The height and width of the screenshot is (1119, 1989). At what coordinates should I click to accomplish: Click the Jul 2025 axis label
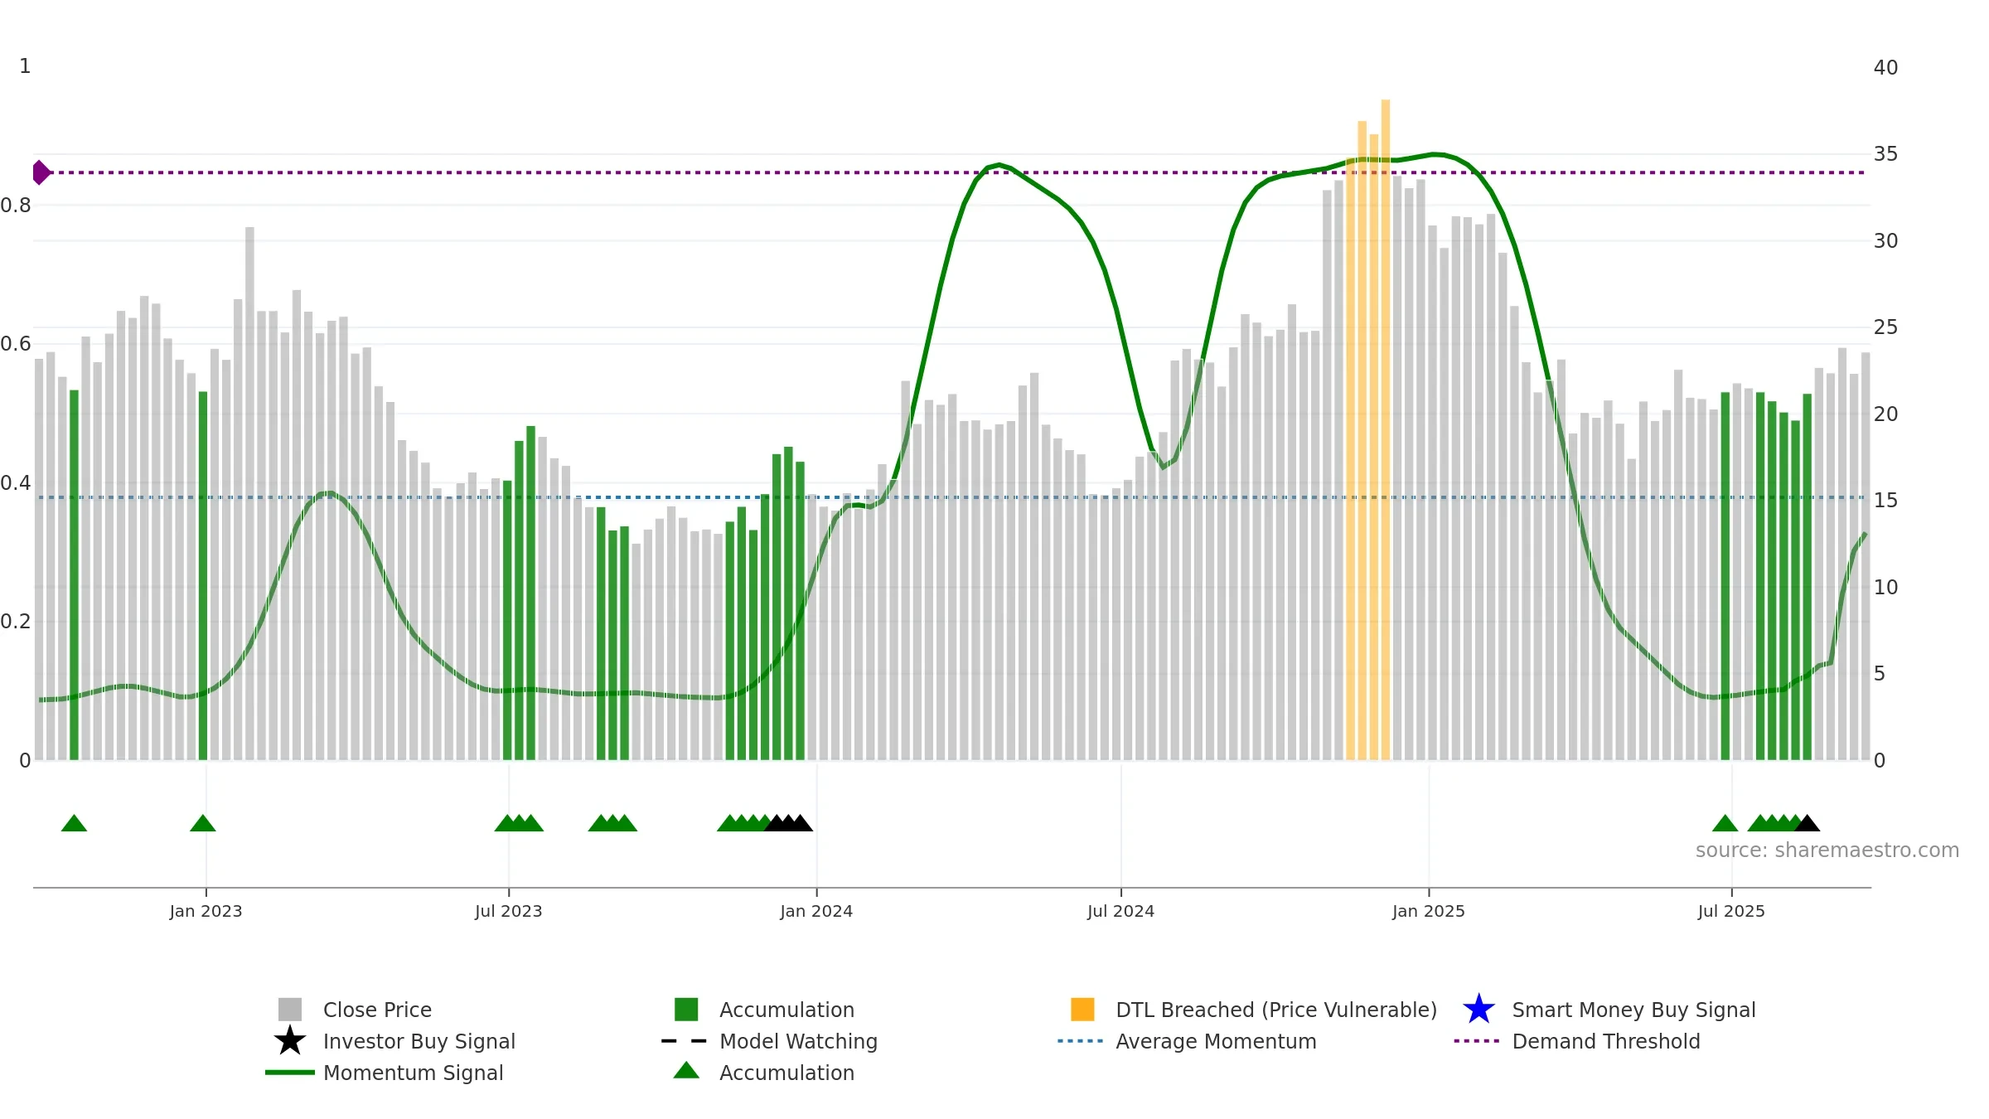[1731, 911]
